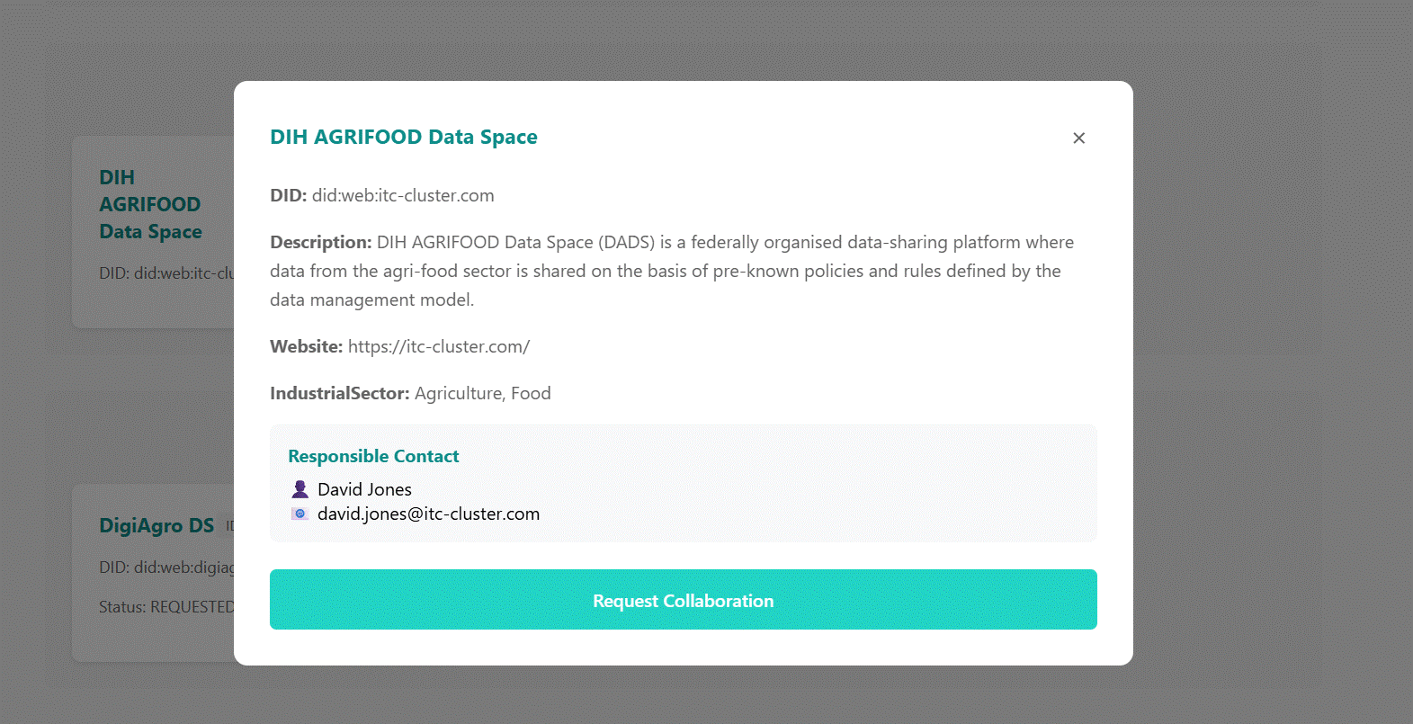The height and width of the screenshot is (724, 1413).
Task: Click the DID text on DigiAgro DS card
Action: (x=166, y=568)
